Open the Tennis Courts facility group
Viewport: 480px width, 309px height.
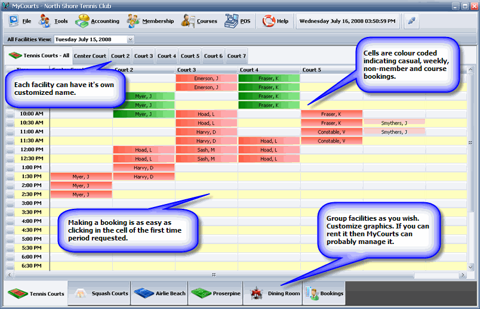click(x=36, y=293)
